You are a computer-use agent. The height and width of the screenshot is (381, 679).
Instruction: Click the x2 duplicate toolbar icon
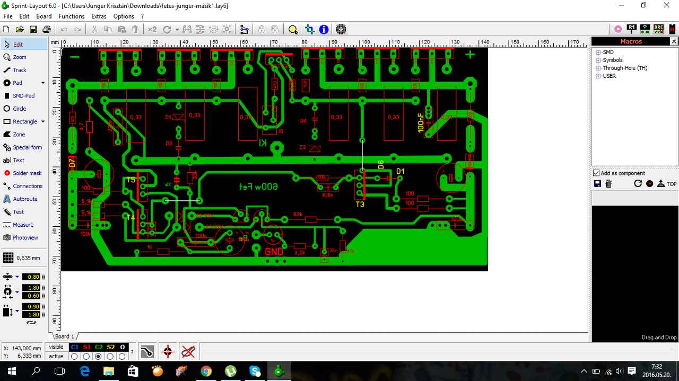coord(152,30)
